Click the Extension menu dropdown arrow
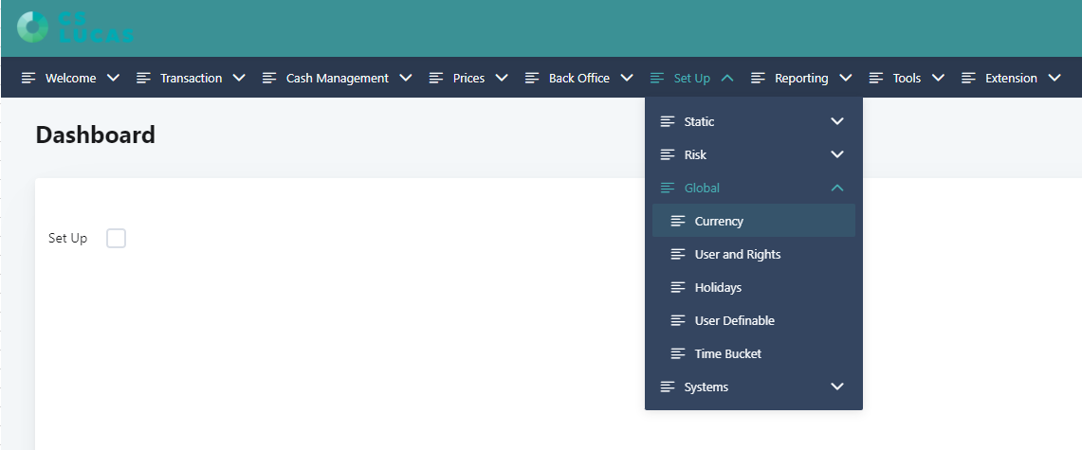The image size is (1082, 450). coord(1054,79)
